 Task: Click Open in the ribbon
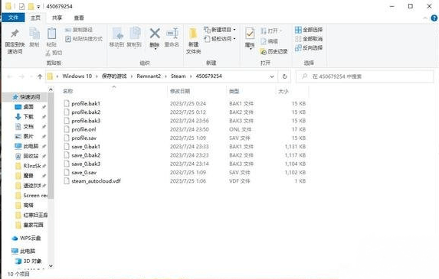point(270,31)
